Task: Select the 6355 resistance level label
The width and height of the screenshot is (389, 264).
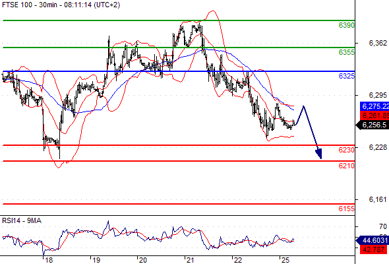Action: pos(347,52)
